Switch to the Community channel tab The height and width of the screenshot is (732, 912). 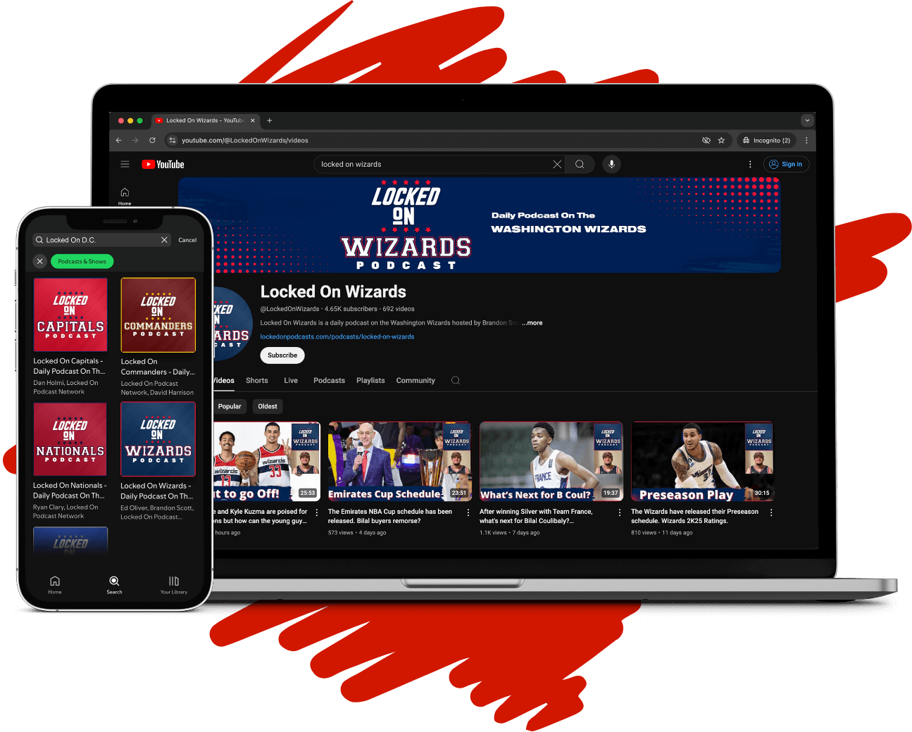pos(416,380)
